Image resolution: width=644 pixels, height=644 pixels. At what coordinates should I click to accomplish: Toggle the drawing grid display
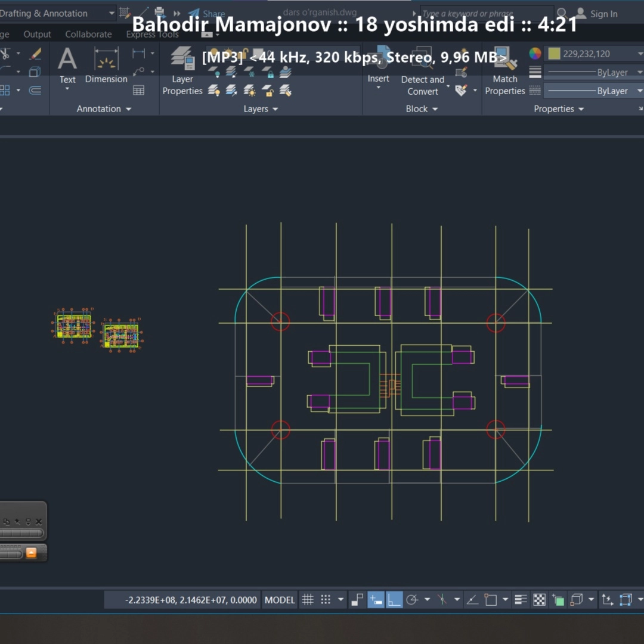tap(308, 600)
